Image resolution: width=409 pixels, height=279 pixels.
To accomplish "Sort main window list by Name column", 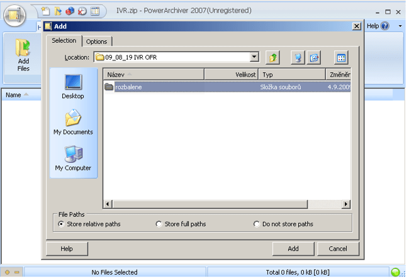I will click(21, 95).
